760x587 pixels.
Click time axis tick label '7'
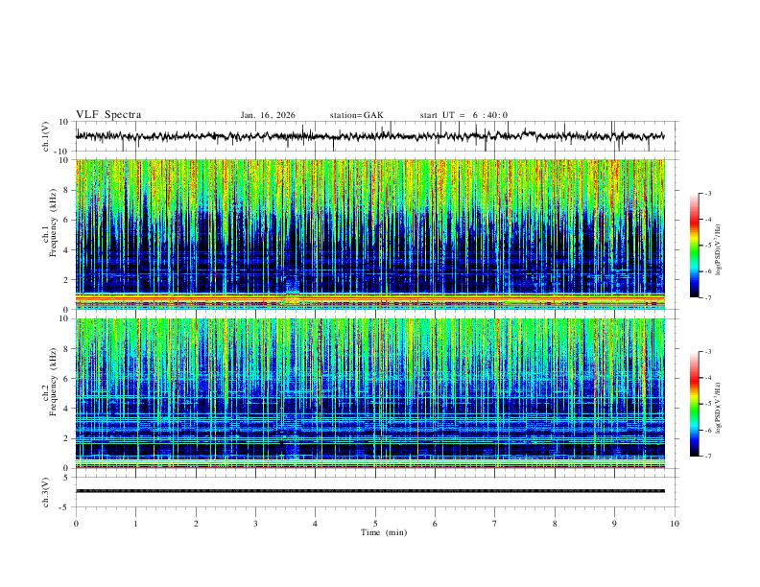(495, 524)
